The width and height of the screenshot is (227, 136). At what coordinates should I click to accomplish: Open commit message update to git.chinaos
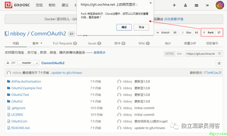point(67,73)
